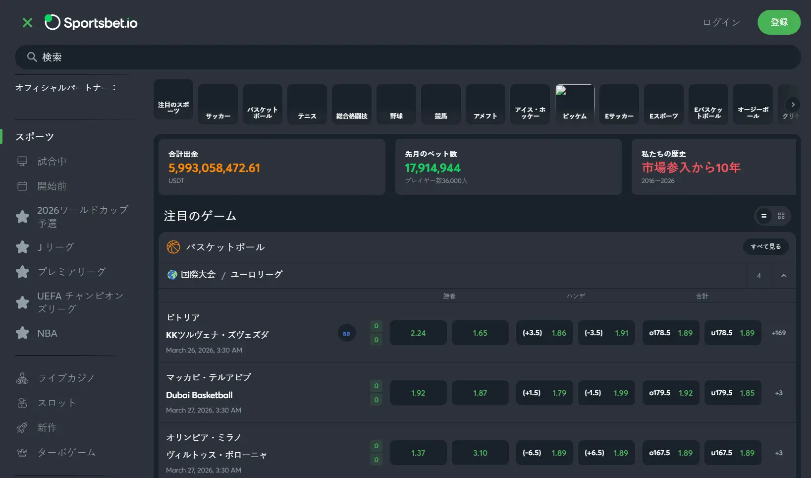Click the star icon beside UEFAチャンピオンズリーグ

(22, 302)
